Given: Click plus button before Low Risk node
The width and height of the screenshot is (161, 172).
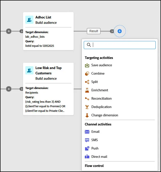Looking at the screenshot, I should (9, 89).
